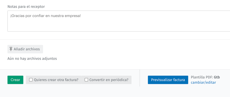Open Previsualizar factura

168,80
